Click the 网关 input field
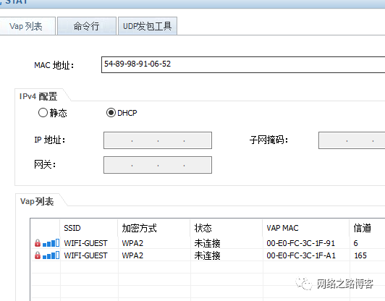The image size is (385, 301). pos(158,165)
